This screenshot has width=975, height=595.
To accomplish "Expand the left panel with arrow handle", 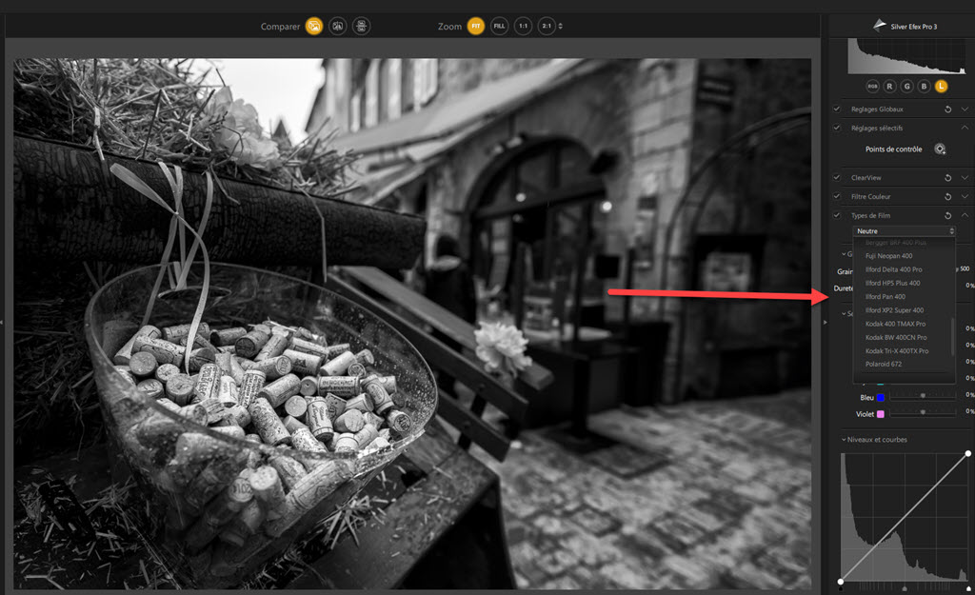I will pyautogui.click(x=2, y=322).
